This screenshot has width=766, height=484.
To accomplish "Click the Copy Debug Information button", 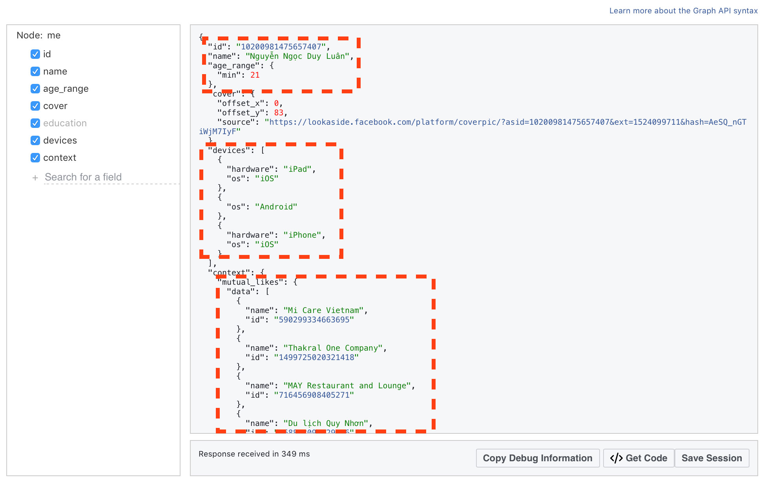I will click(537, 458).
